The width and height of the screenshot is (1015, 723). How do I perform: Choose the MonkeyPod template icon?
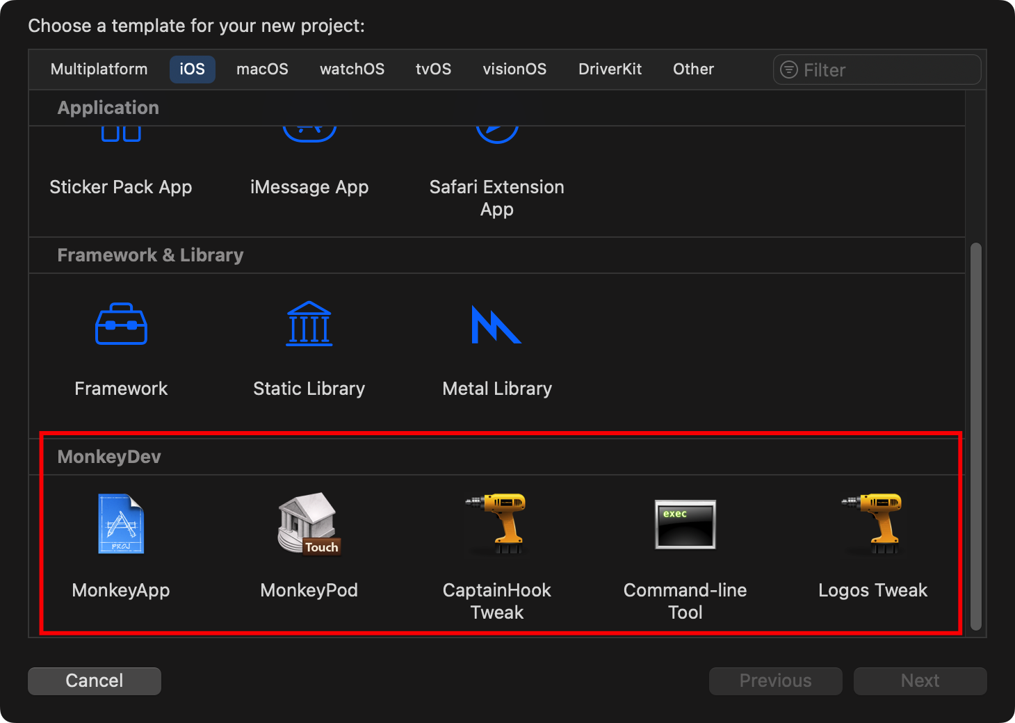pyautogui.click(x=309, y=523)
